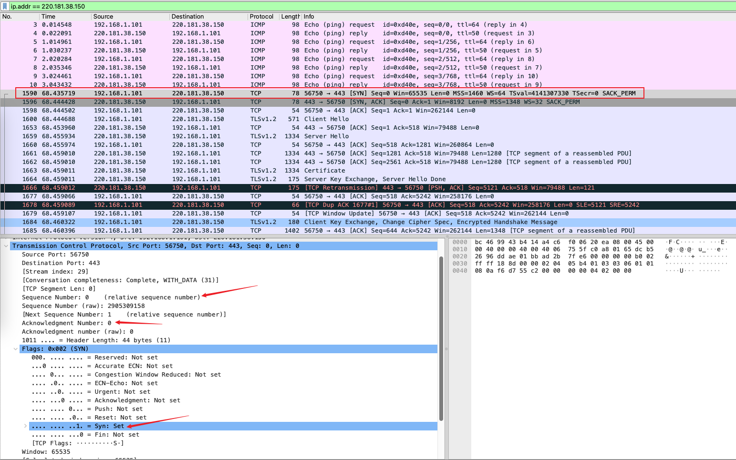The image size is (736, 460).
Task: Select packet 1596 SYN, ACK row
Action: pos(368,102)
